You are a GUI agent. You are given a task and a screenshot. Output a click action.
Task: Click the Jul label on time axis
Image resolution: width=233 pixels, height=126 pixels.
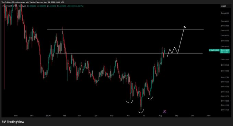144,116
